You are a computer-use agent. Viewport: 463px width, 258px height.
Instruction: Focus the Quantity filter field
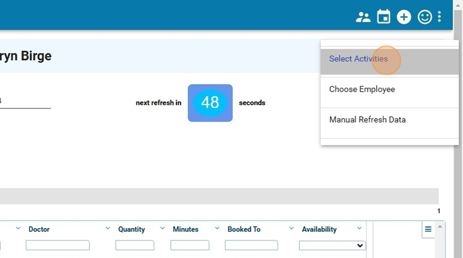tap(135, 245)
